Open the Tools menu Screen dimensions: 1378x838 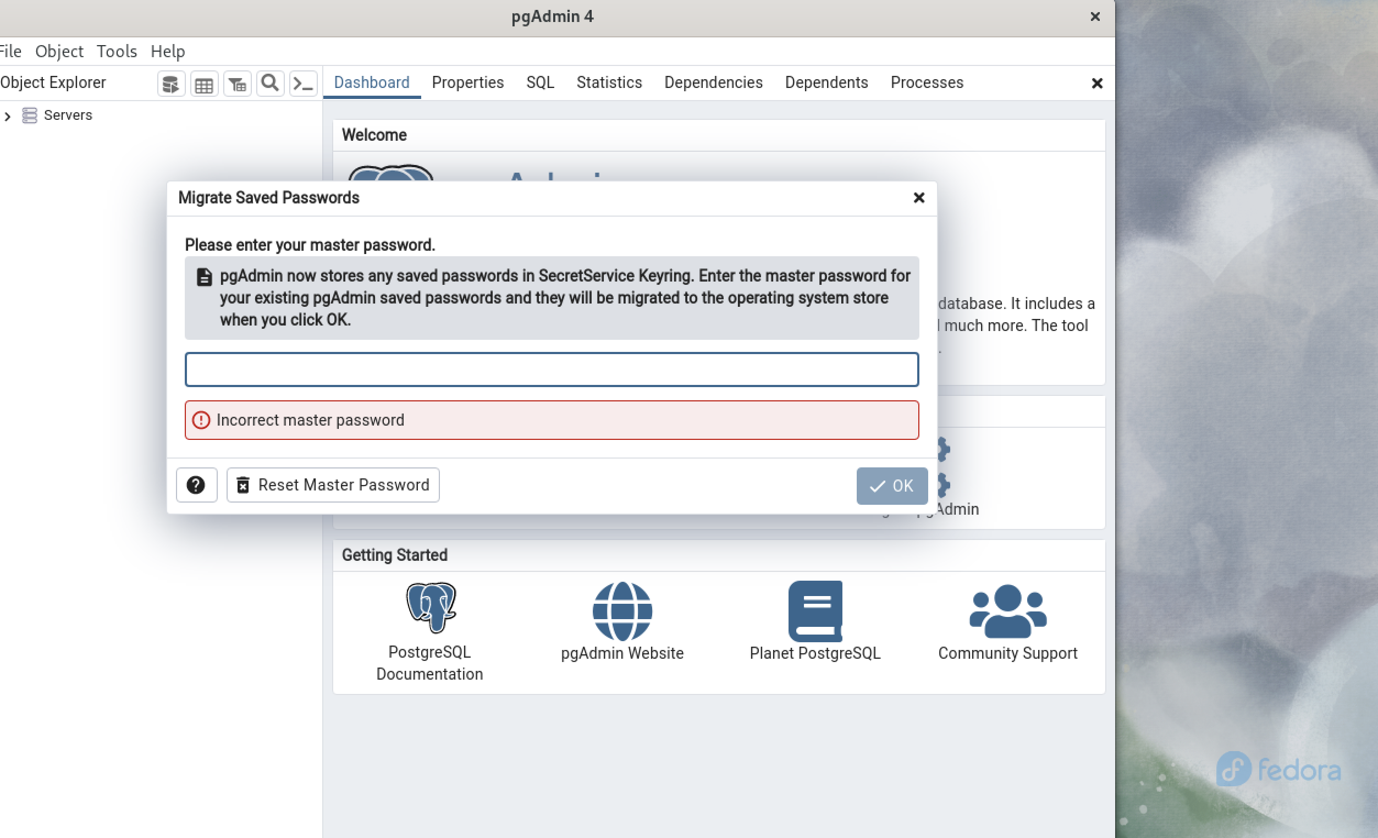117,51
